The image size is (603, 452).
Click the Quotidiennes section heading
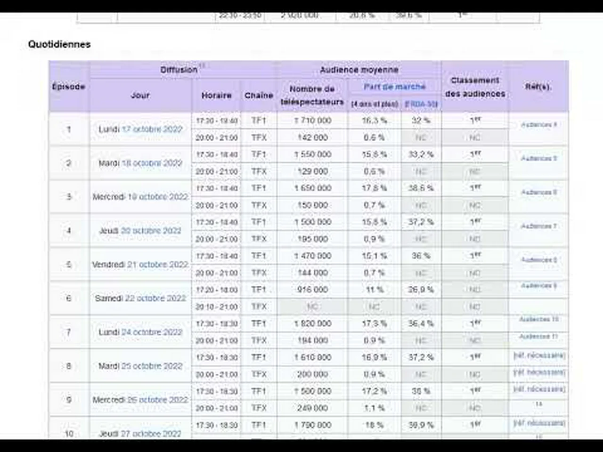tap(59, 44)
